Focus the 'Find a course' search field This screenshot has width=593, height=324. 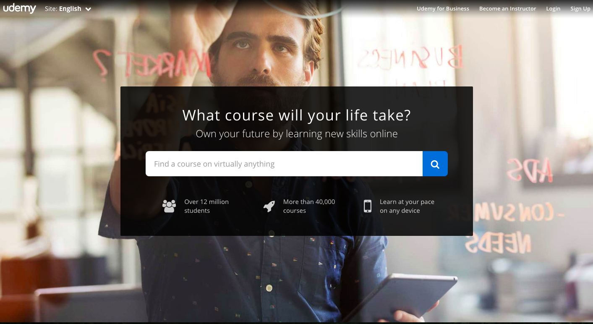click(284, 164)
